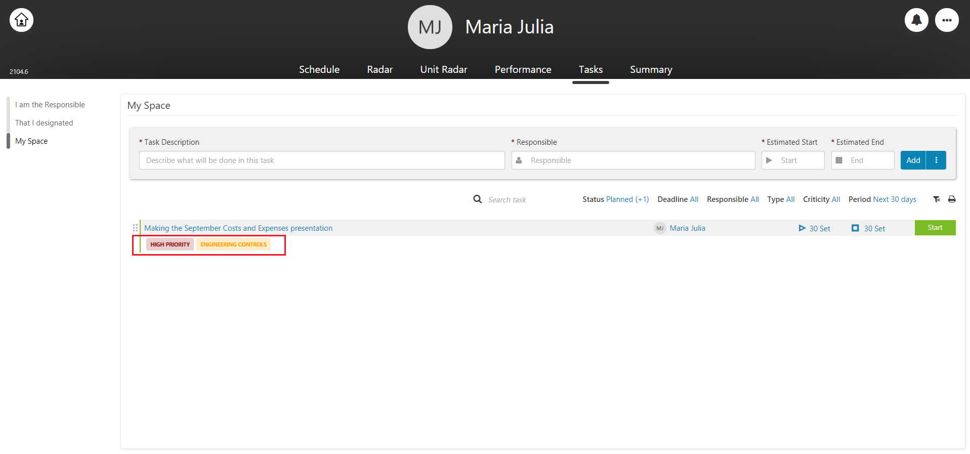This screenshot has width=970, height=454.
Task: Click the task start date play icon
Action: 802,228
